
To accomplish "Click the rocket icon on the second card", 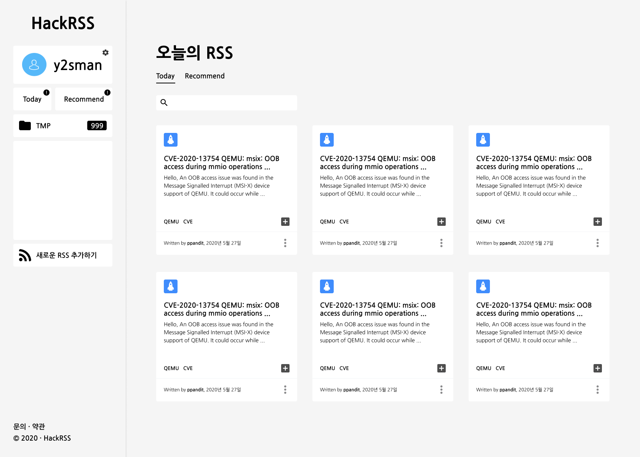I will click(327, 140).
